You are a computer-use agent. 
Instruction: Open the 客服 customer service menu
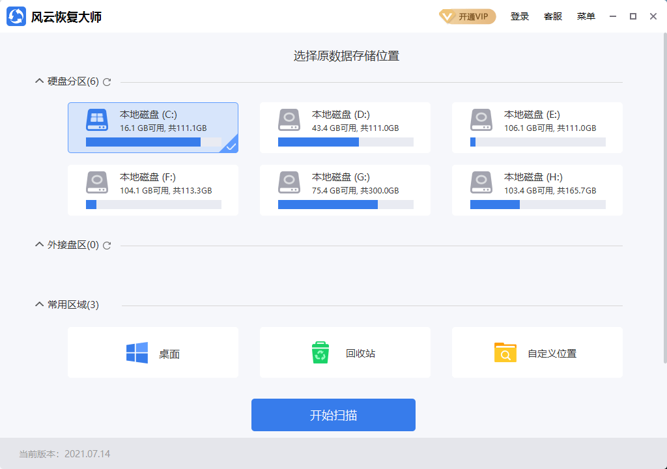point(553,16)
